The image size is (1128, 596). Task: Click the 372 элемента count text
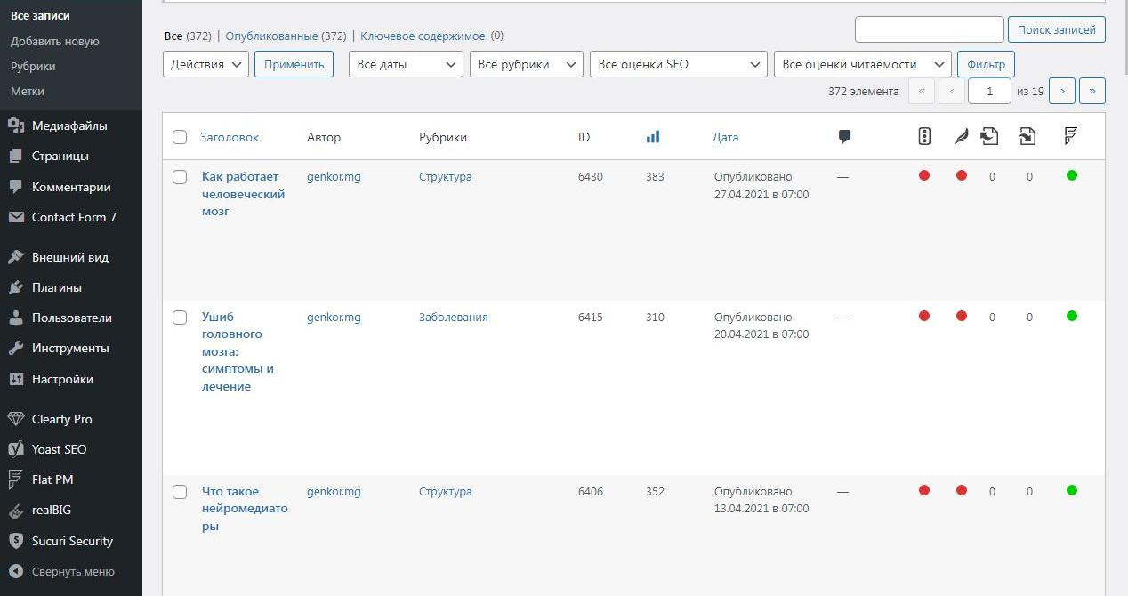pos(864,91)
